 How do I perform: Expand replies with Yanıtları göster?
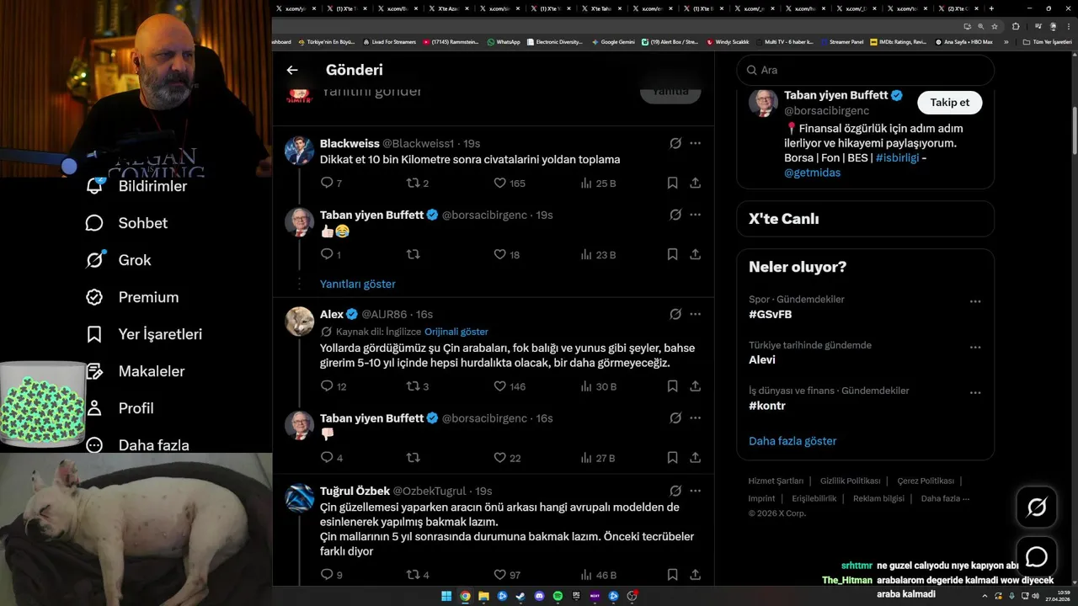[357, 284]
